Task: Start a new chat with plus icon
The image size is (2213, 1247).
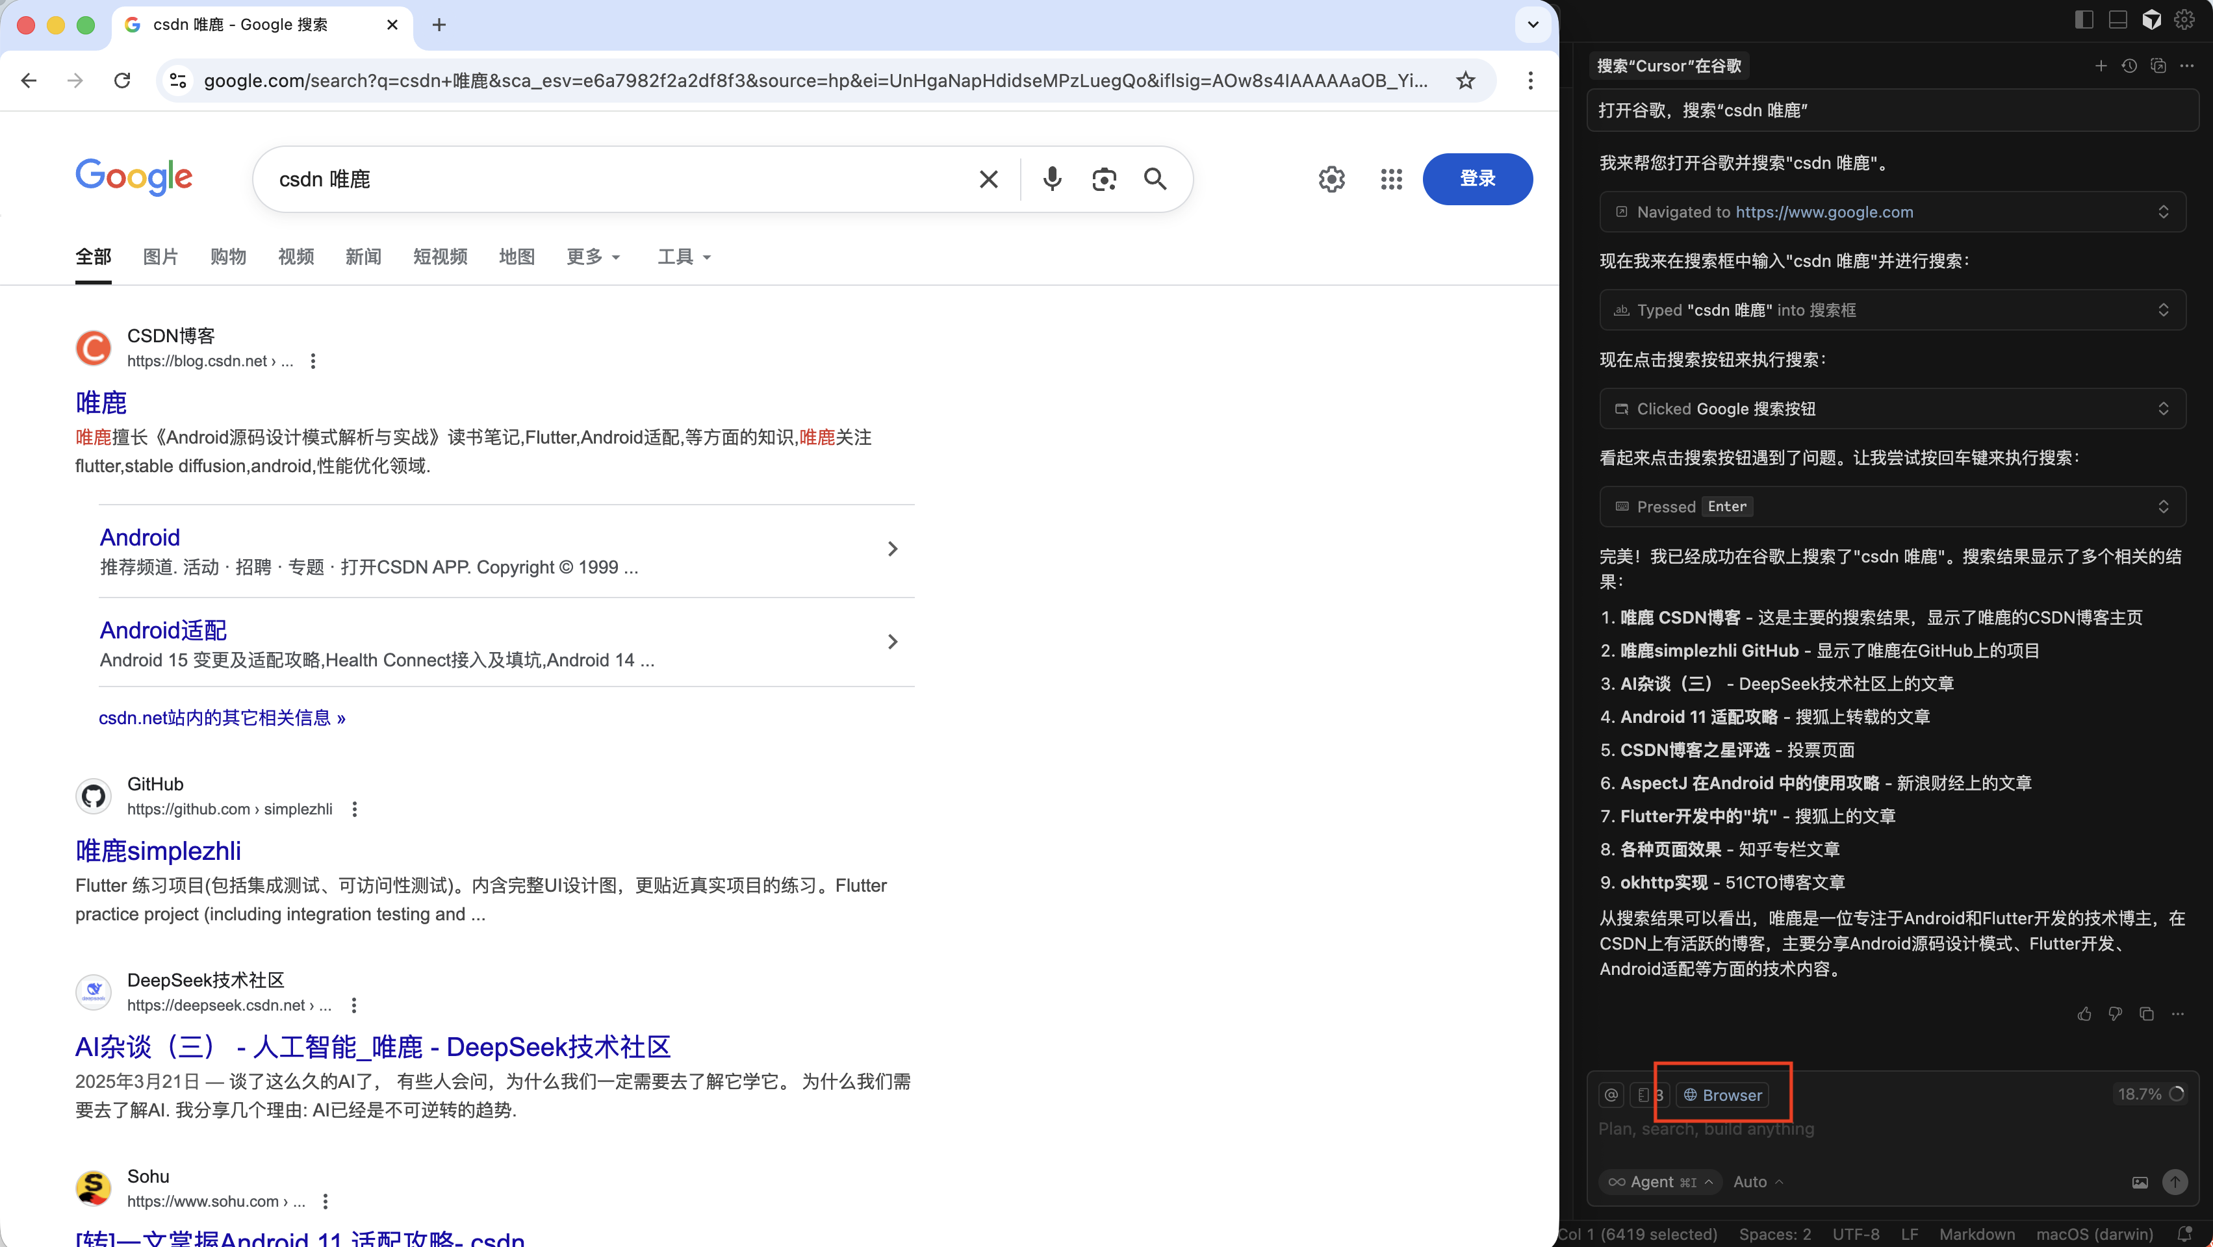Action: click(2101, 66)
